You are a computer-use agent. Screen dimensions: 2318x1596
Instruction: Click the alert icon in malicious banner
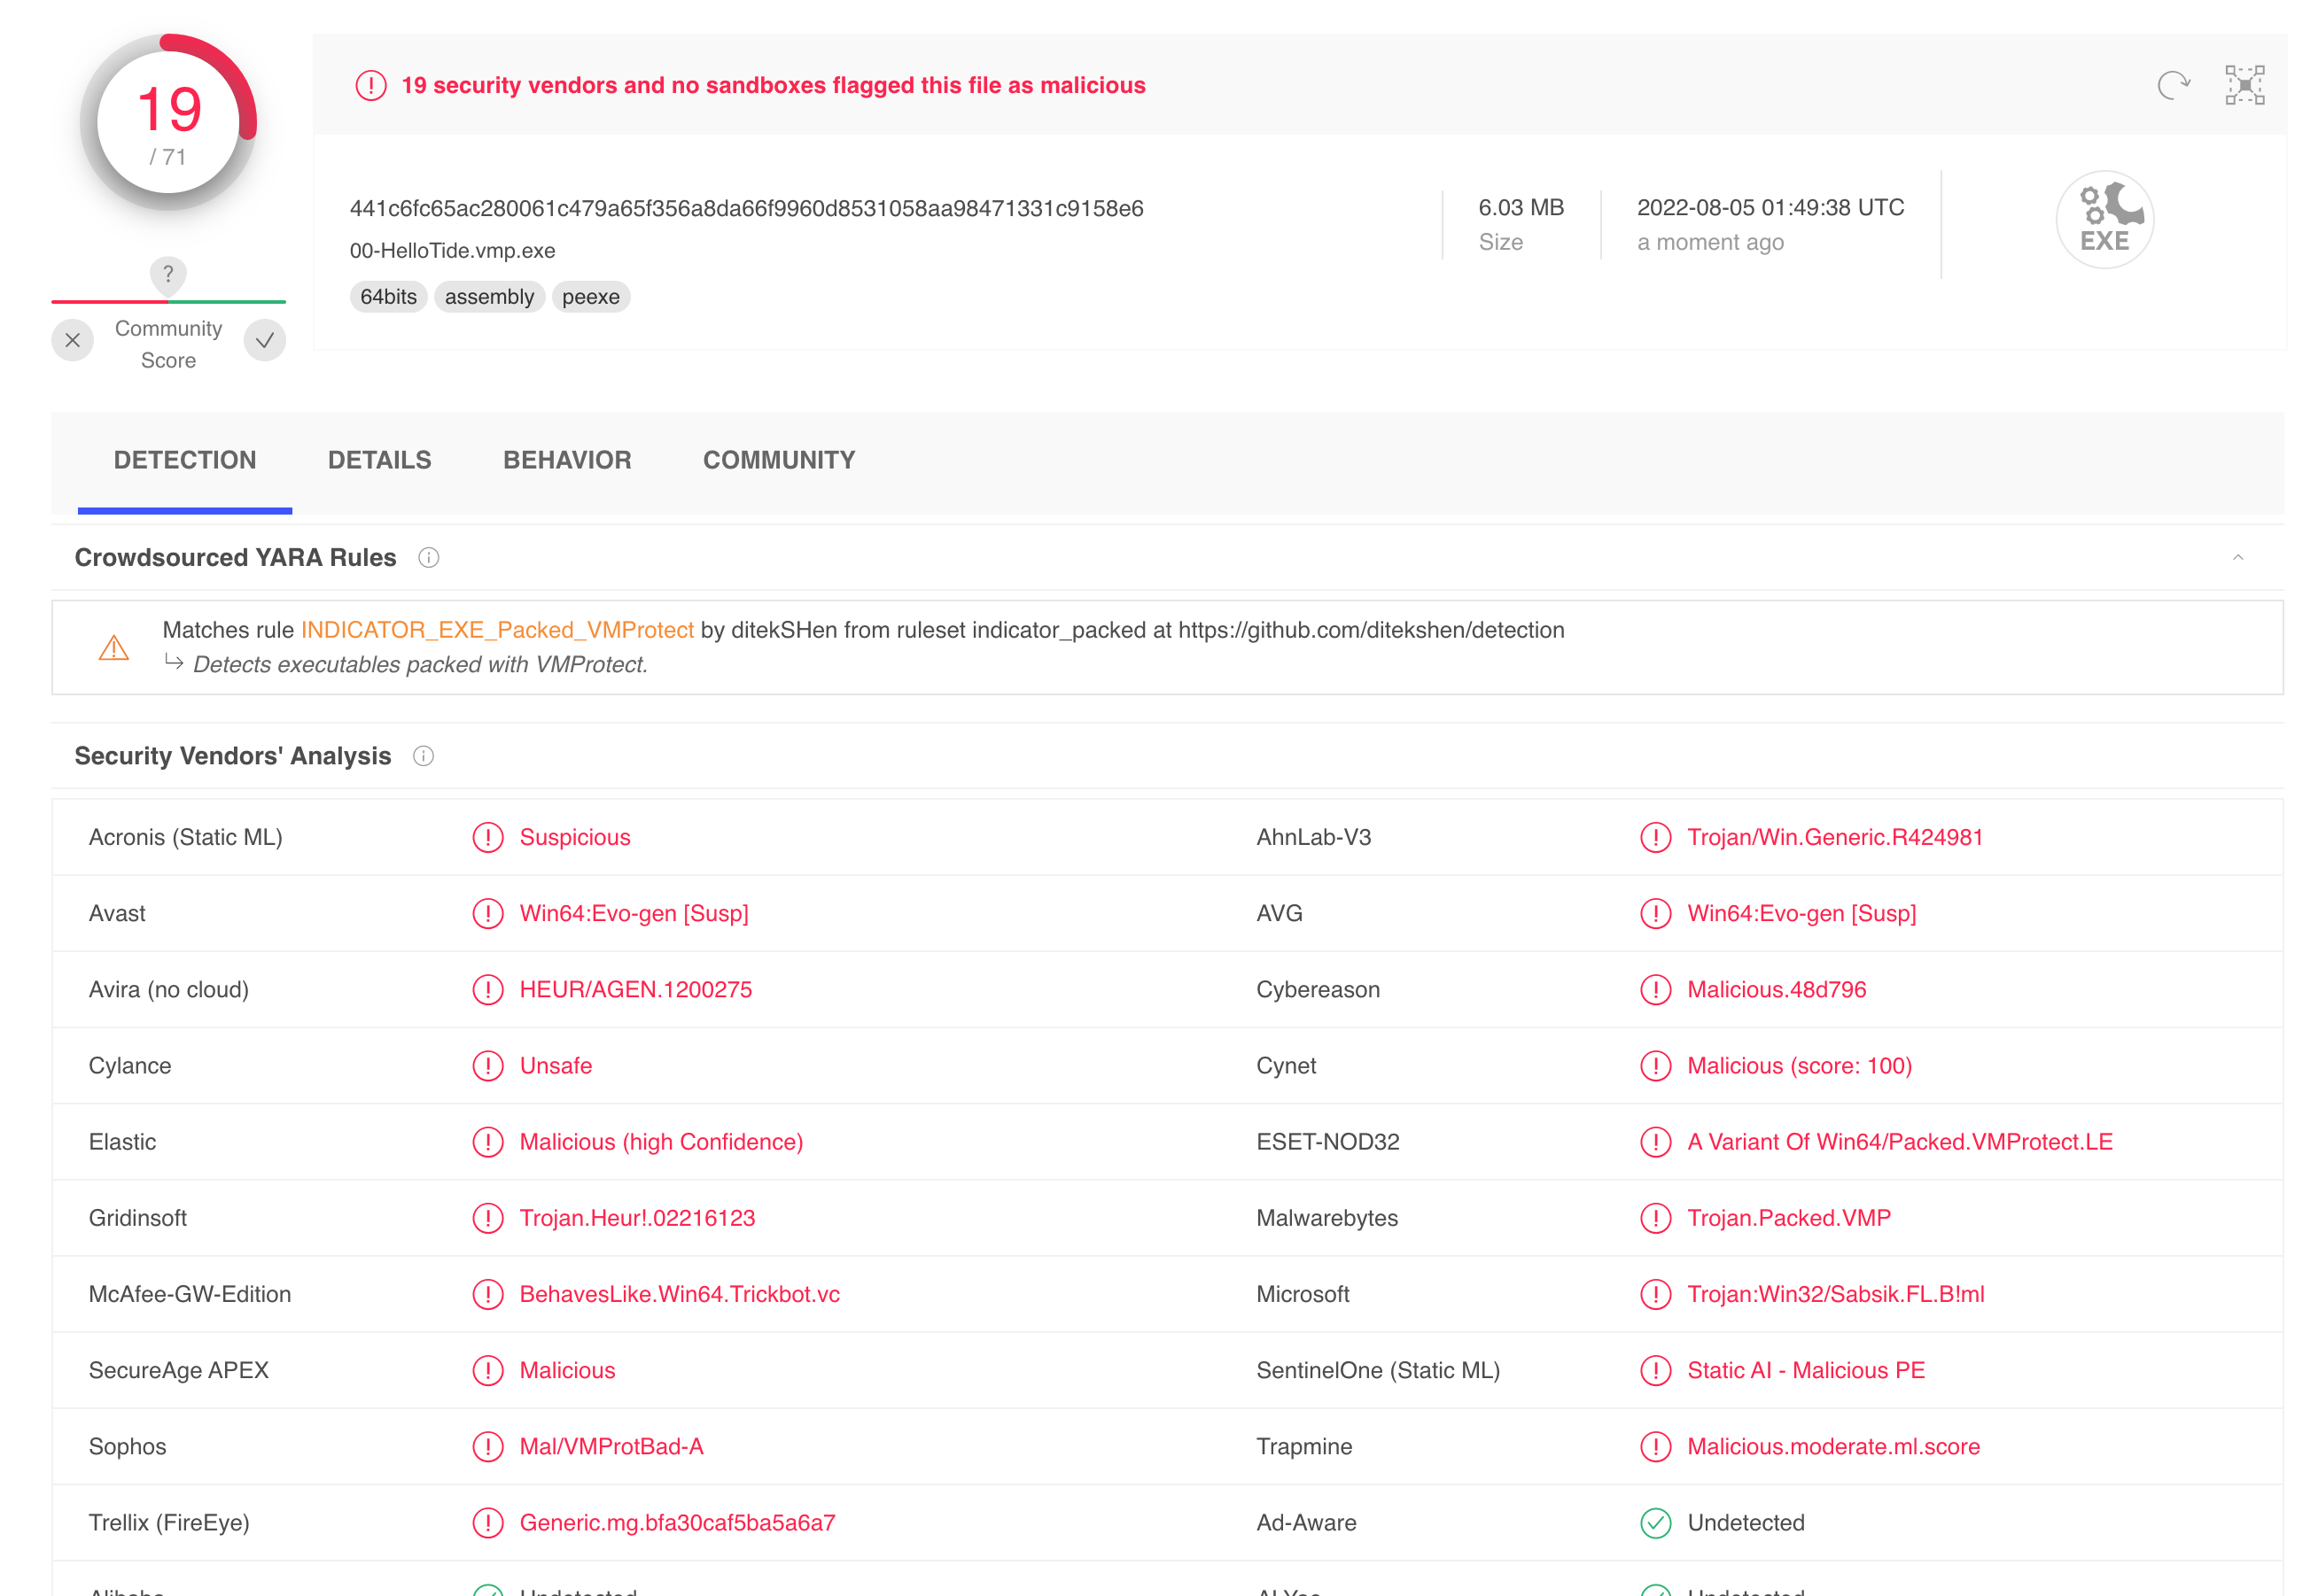[371, 86]
